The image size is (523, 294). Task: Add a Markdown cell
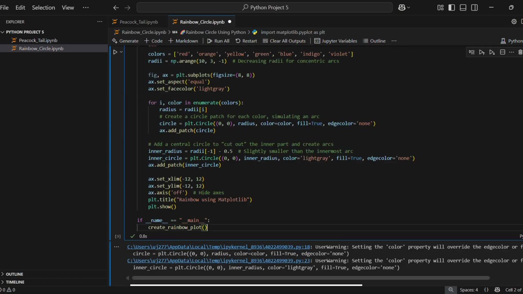click(183, 41)
